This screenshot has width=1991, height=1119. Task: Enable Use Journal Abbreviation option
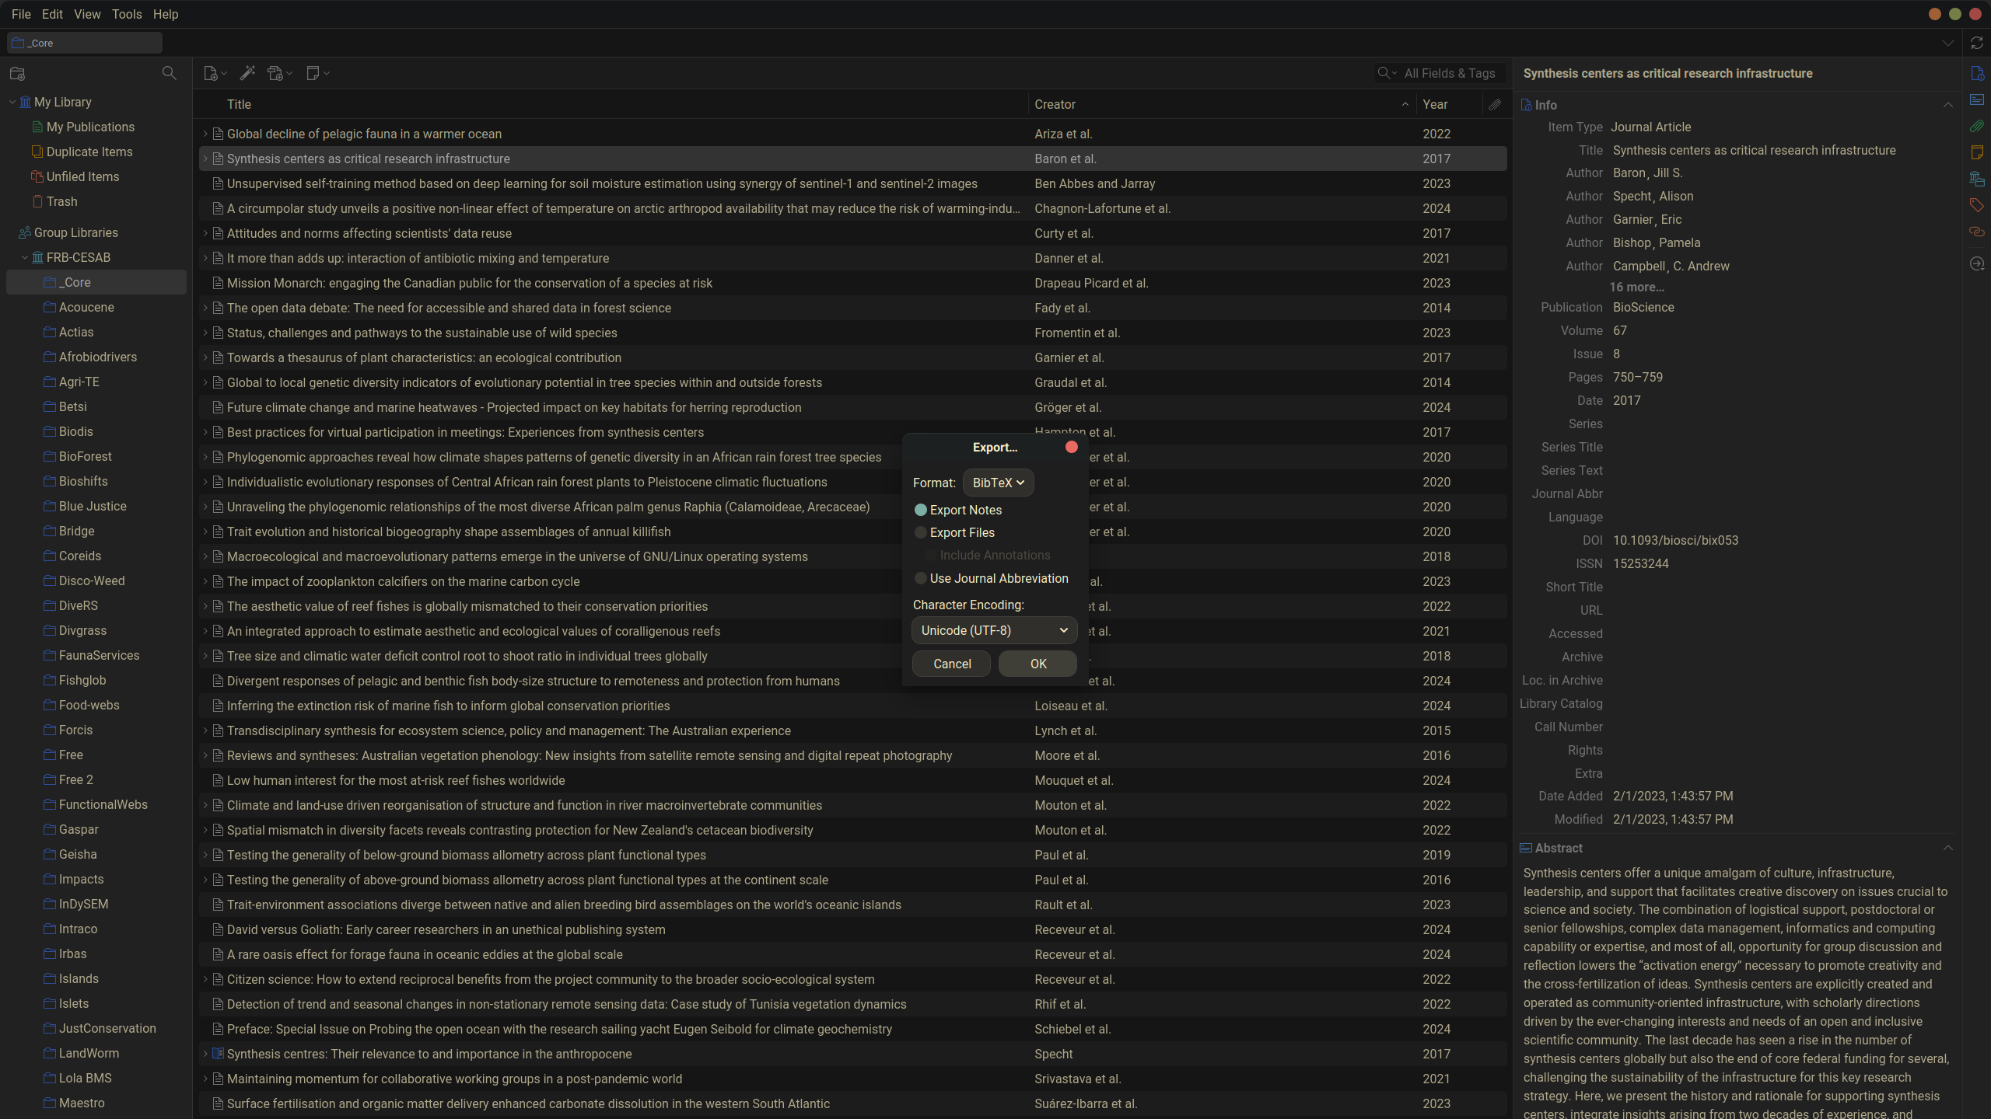pyautogui.click(x=921, y=578)
